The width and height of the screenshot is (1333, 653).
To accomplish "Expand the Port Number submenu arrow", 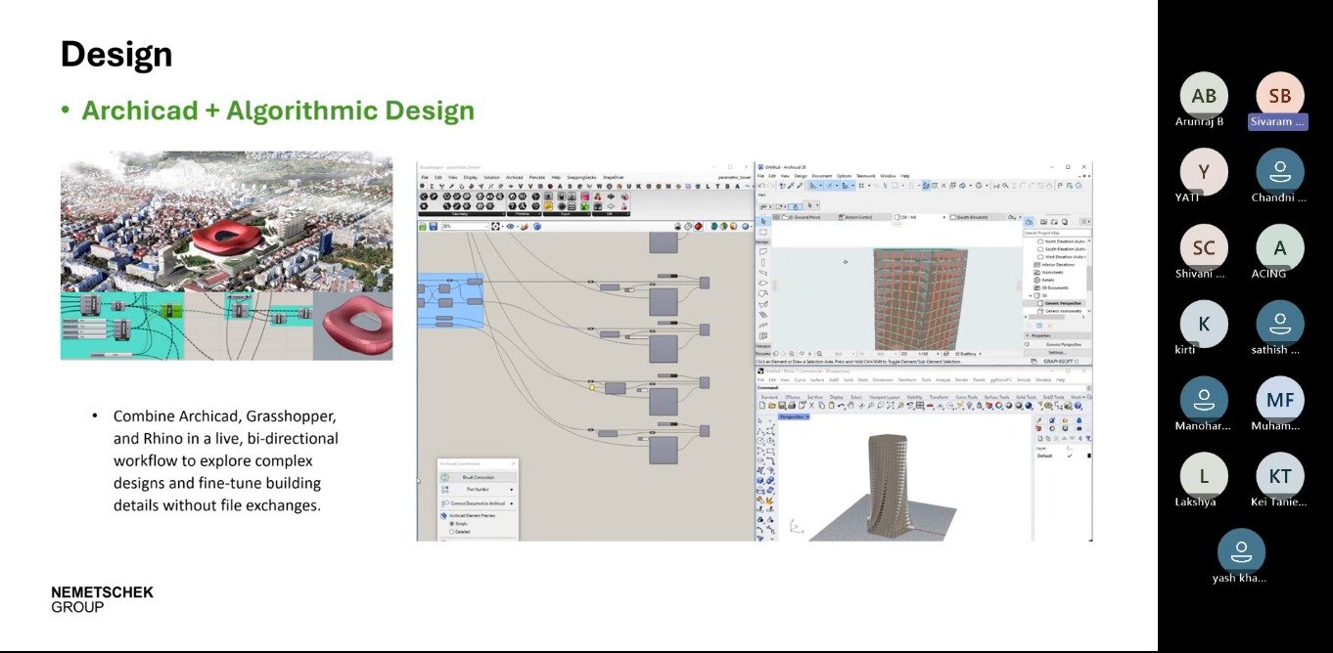I will [512, 489].
